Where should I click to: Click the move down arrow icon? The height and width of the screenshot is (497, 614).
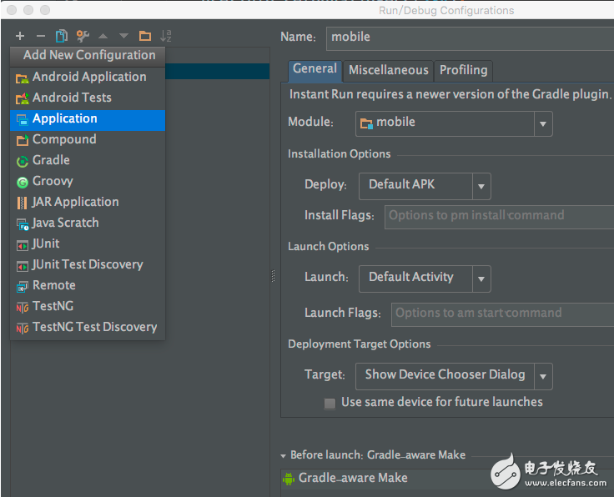[x=123, y=36]
